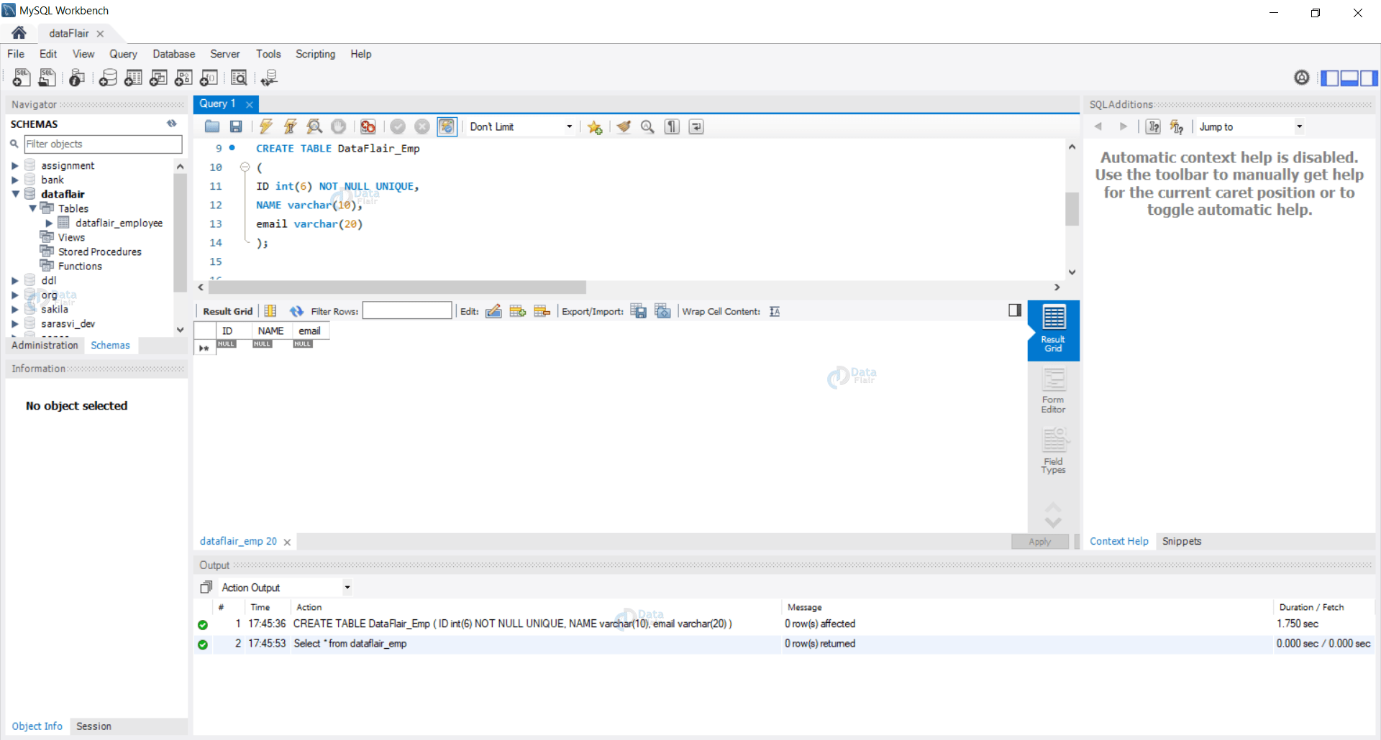Toggle wrap cell content in results
This screenshot has height=740, width=1381.
[x=775, y=311]
